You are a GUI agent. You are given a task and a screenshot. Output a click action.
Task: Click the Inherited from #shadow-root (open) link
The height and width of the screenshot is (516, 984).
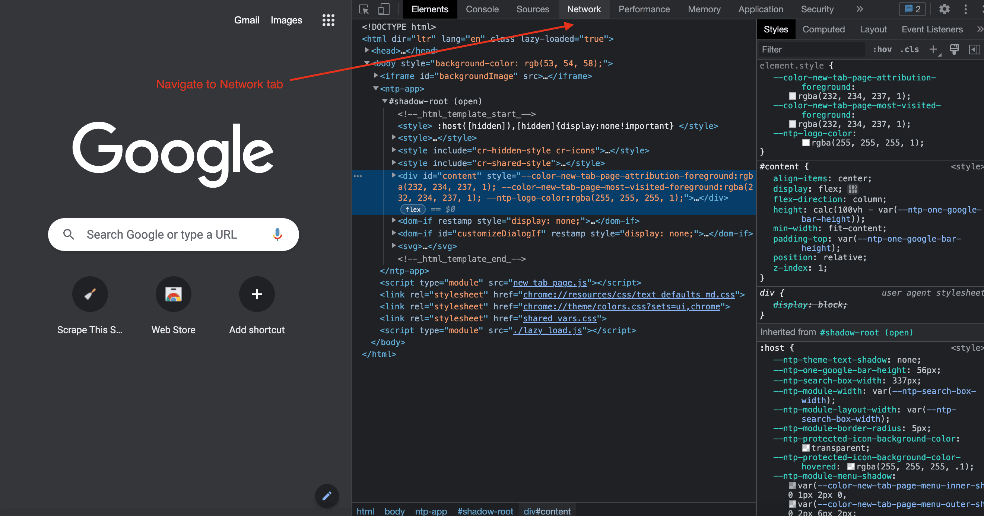pyautogui.click(x=866, y=332)
